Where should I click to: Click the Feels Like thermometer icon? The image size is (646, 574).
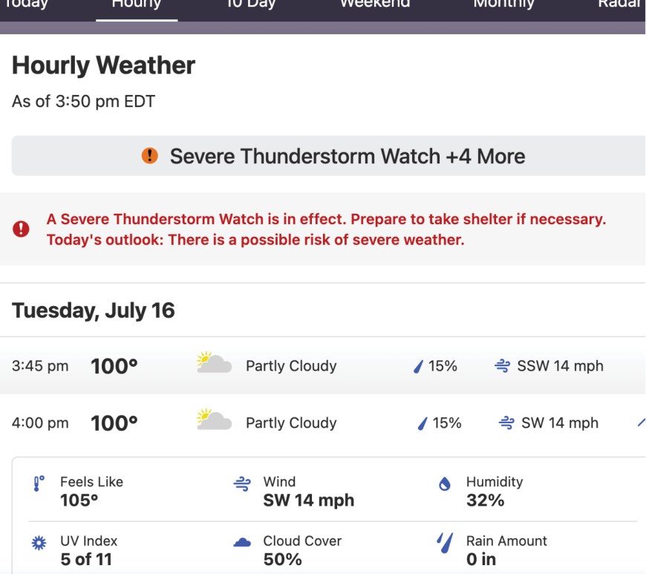39,484
